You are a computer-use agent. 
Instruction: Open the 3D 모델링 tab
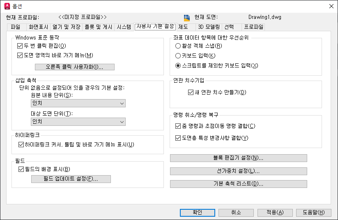[x=209, y=27]
